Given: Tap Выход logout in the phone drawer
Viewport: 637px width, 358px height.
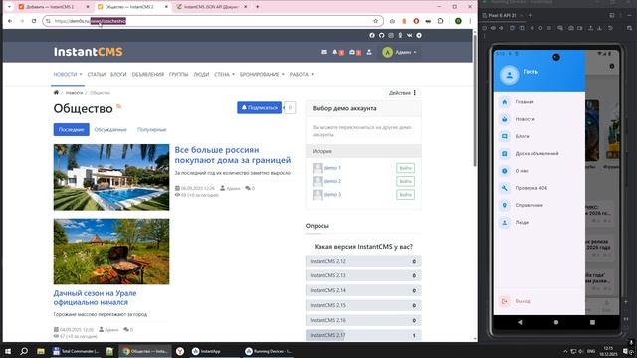Looking at the screenshot, I should [539, 301].
